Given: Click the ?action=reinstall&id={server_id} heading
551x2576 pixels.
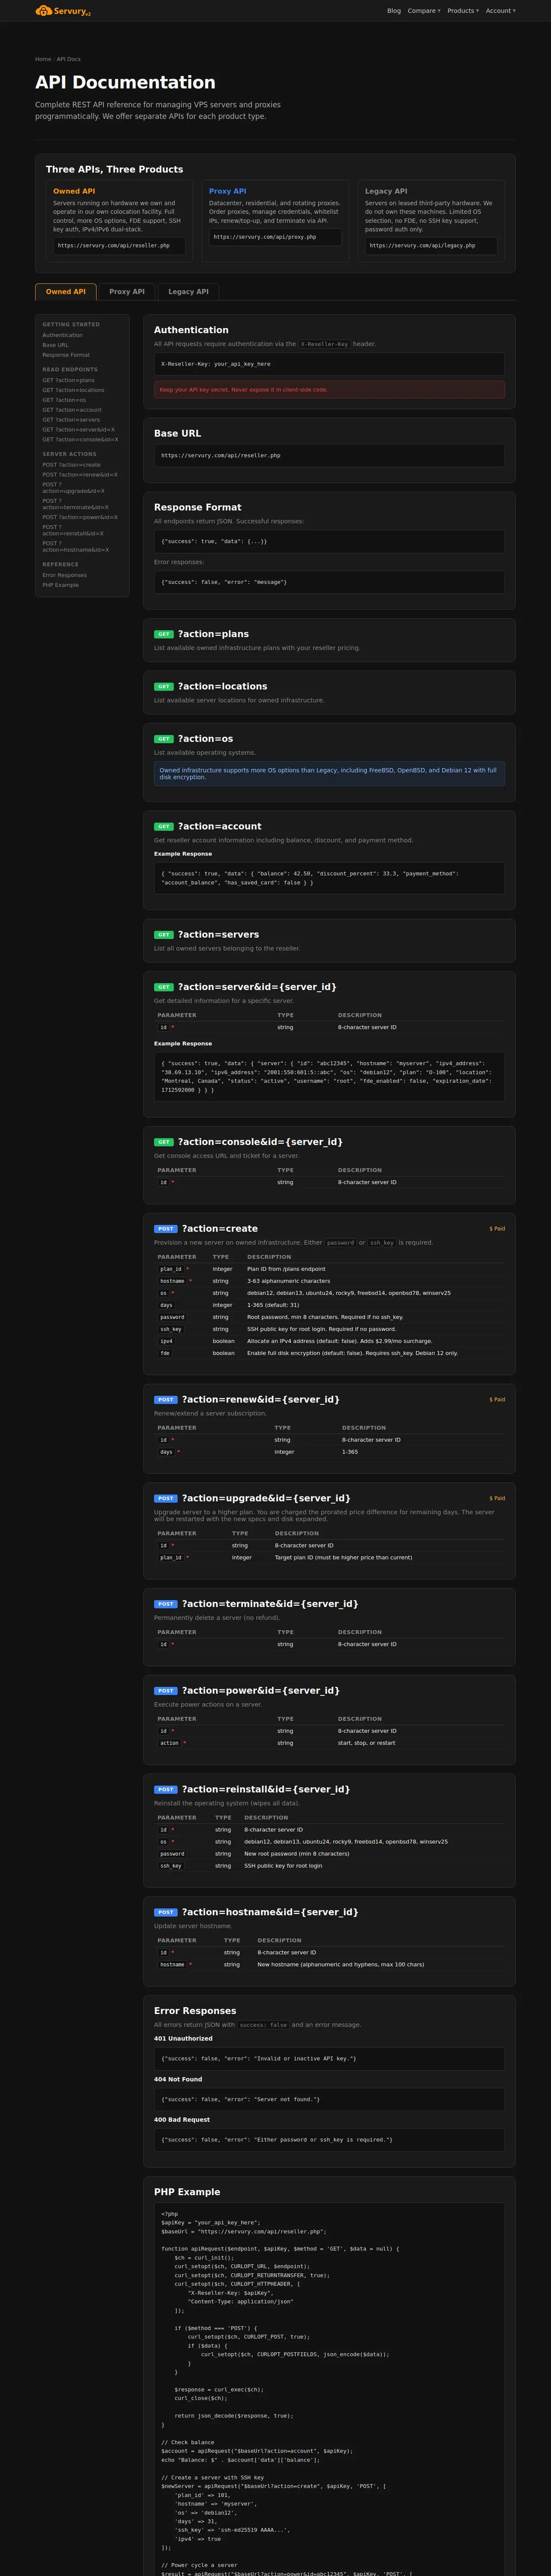Looking at the screenshot, I should pos(266,1789).
